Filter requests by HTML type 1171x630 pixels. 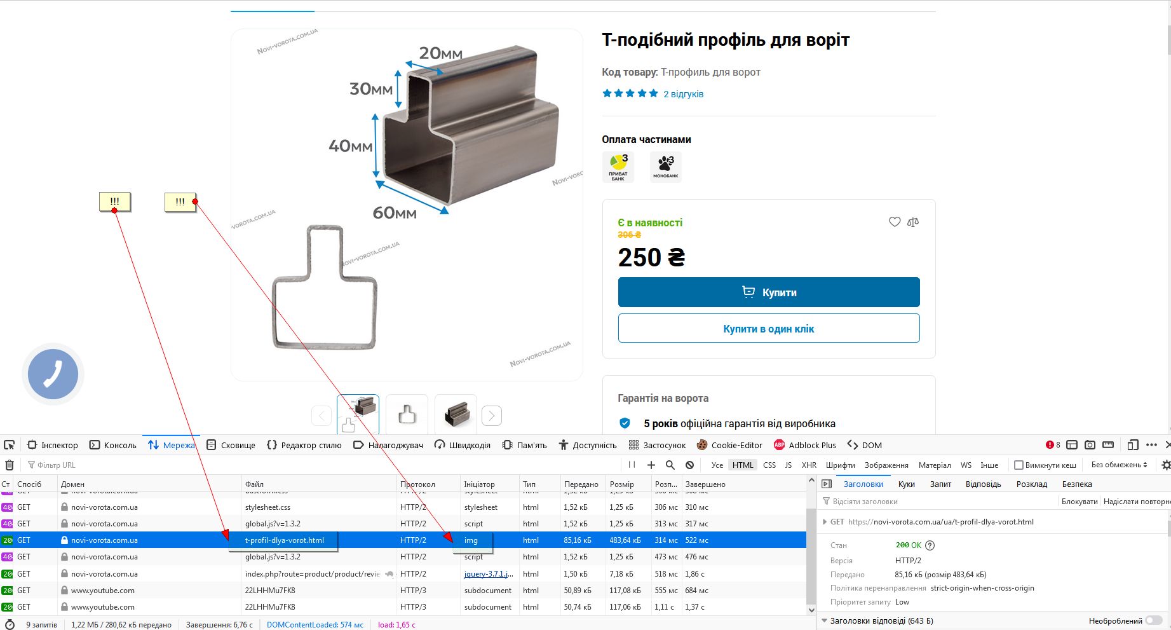pos(743,465)
